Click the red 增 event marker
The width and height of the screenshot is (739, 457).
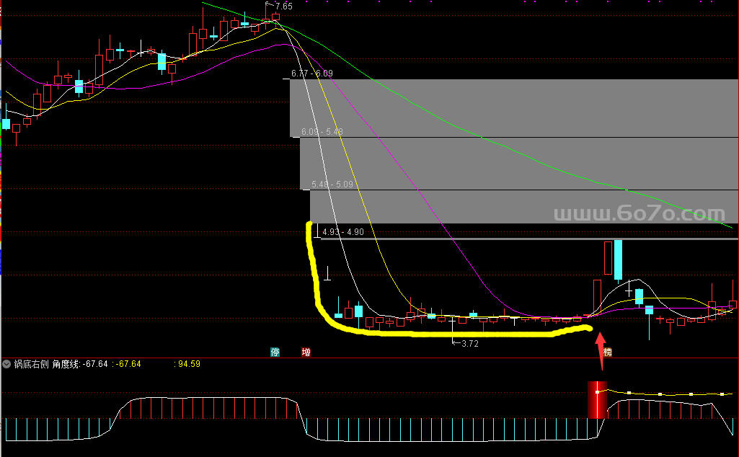306,352
